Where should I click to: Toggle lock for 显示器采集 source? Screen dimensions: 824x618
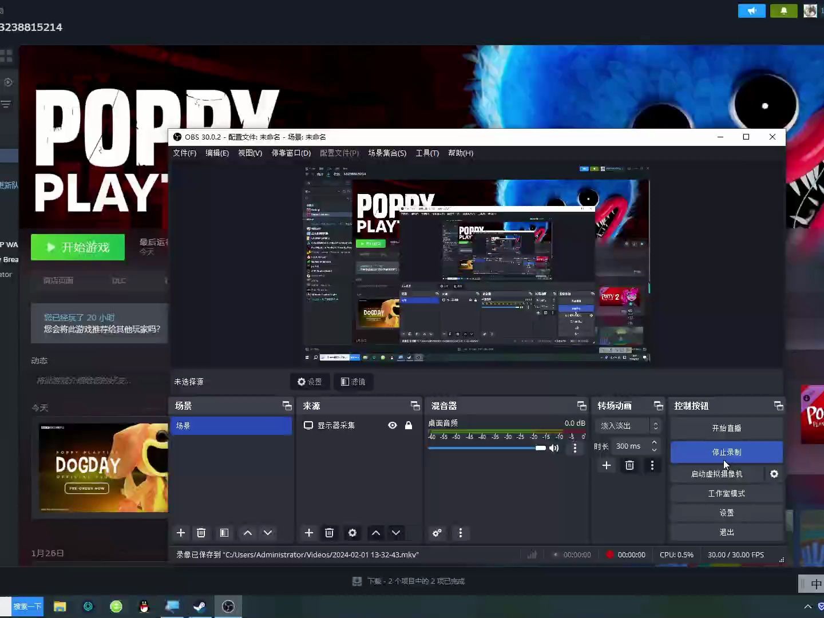point(409,425)
